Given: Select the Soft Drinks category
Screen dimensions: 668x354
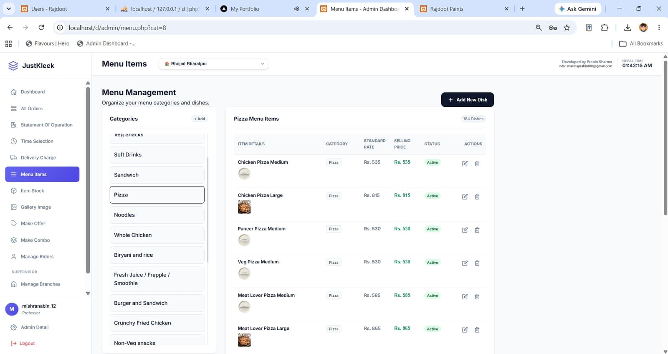Looking at the screenshot, I should pyautogui.click(x=157, y=155).
